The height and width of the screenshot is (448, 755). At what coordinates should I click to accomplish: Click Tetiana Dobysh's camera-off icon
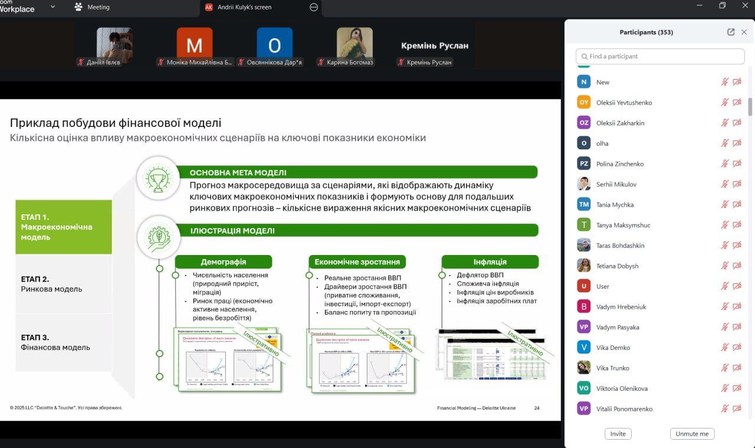[737, 266]
